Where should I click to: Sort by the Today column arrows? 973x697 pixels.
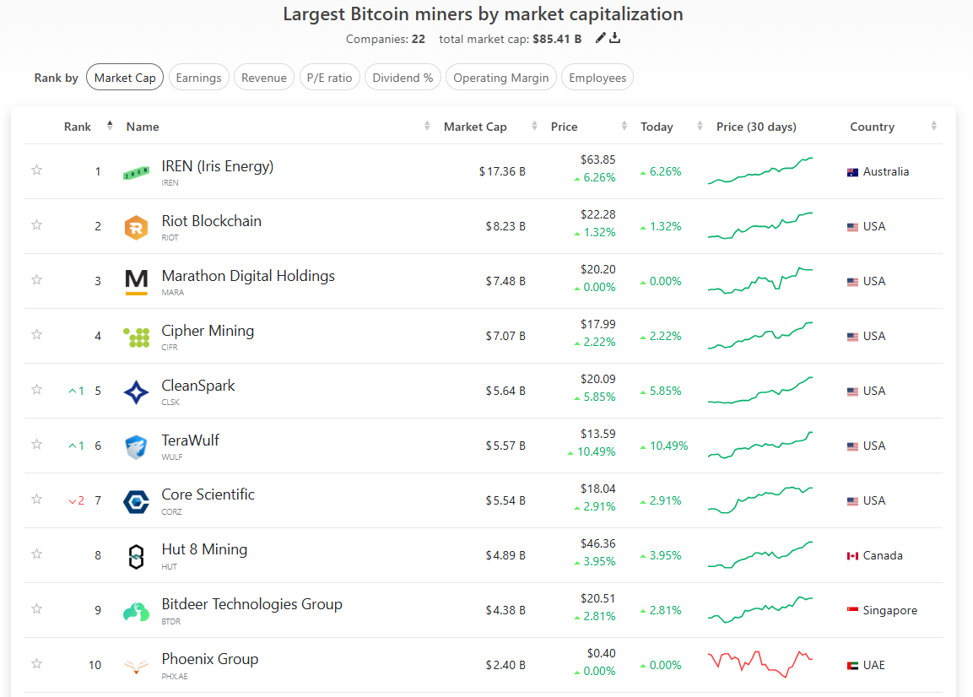click(700, 127)
